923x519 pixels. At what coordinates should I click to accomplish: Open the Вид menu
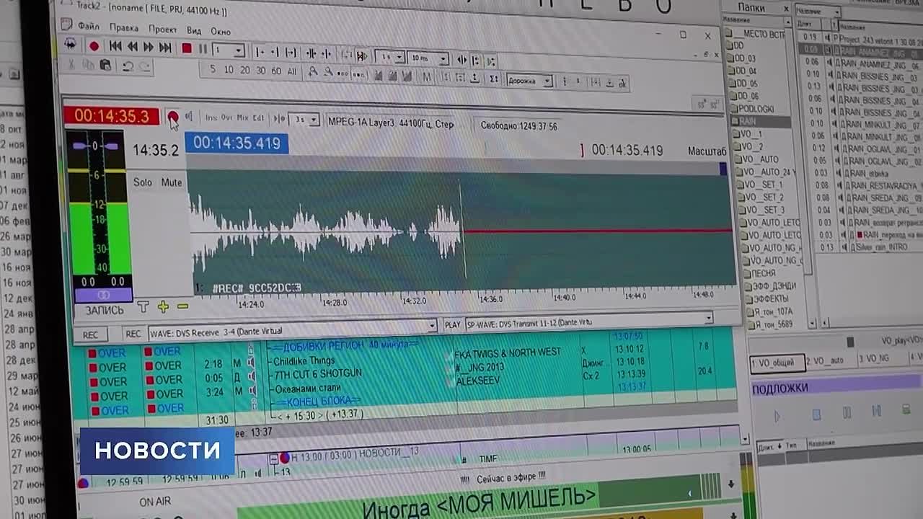click(194, 31)
